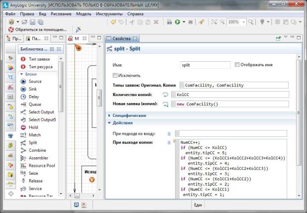307x213 pixels.
Task: Toggle the grid toolbar icon
Action: coord(278,22)
